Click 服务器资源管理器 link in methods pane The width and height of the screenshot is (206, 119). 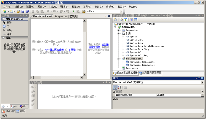(98, 46)
